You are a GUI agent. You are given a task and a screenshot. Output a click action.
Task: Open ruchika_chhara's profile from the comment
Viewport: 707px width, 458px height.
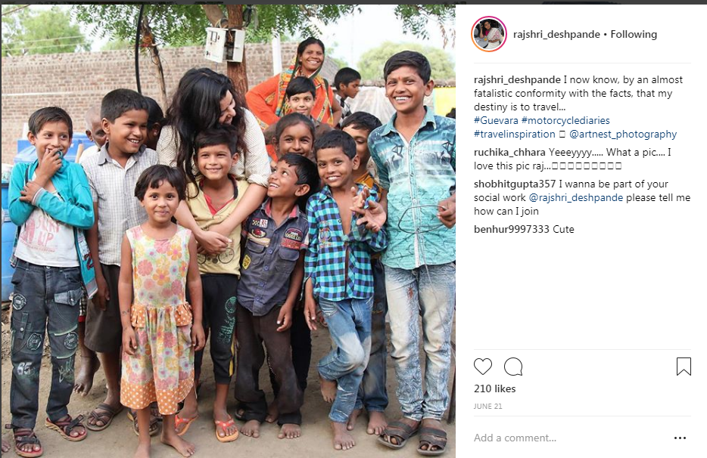click(509, 152)
